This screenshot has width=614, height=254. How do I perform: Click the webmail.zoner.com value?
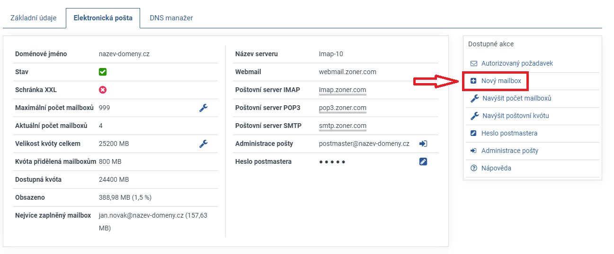pyautogui.click(x=347, y=72)
